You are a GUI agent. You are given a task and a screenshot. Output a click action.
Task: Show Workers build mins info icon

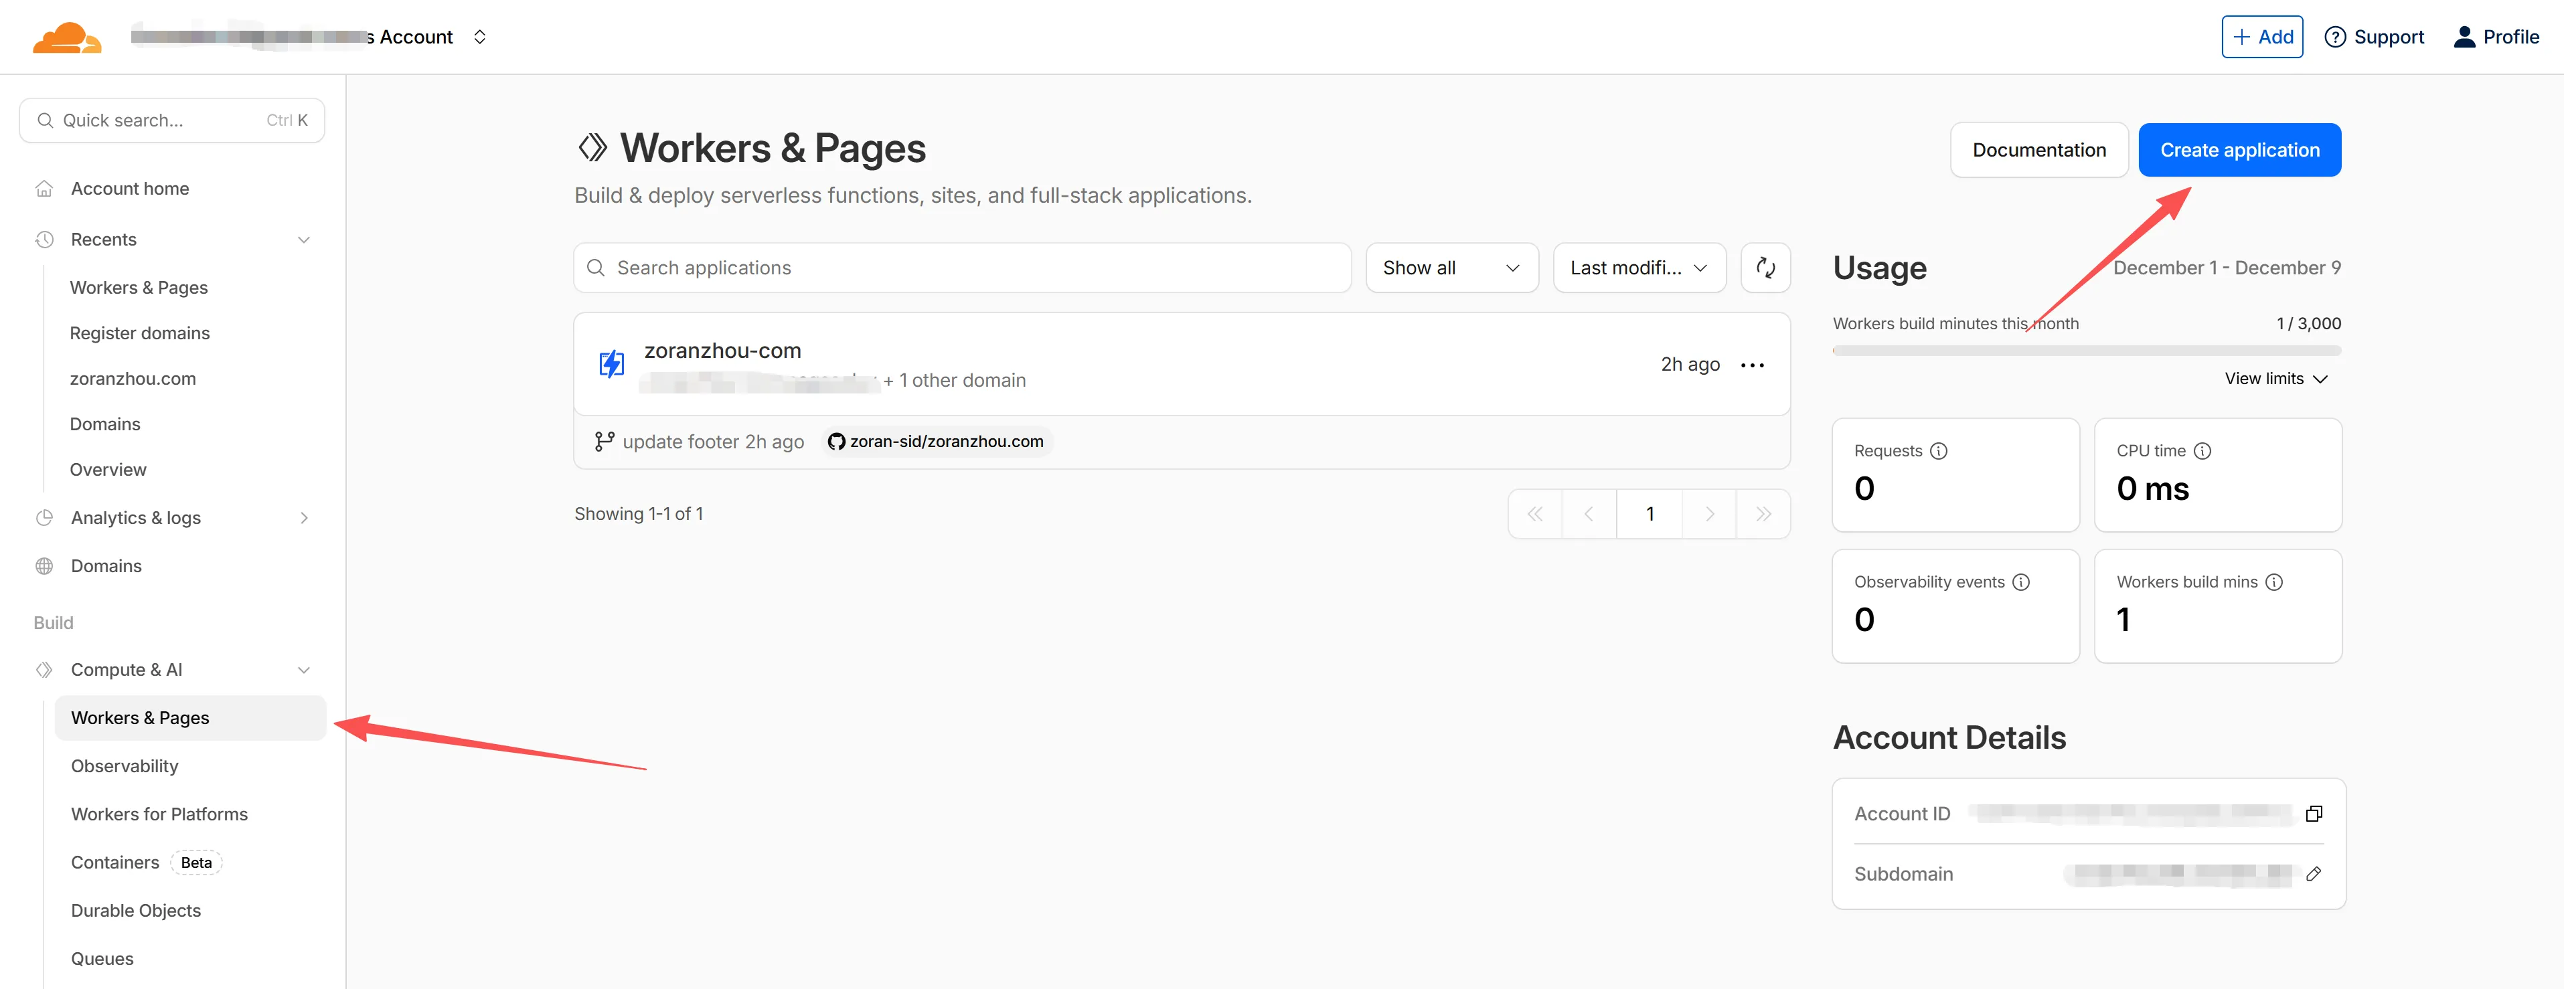[2273, 583]
